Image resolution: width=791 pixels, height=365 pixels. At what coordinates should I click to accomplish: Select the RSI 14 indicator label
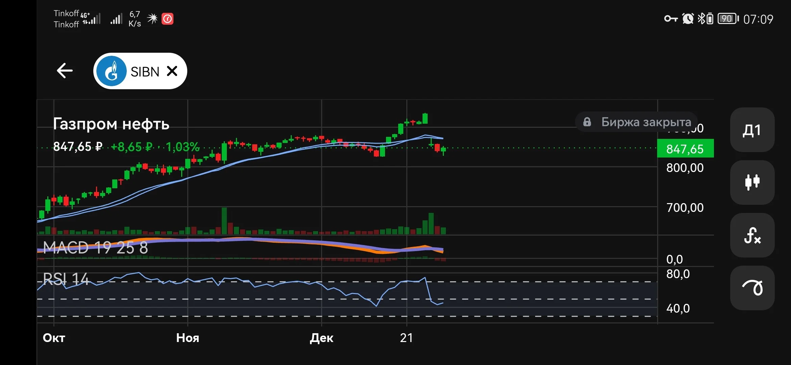pos(66,279)
